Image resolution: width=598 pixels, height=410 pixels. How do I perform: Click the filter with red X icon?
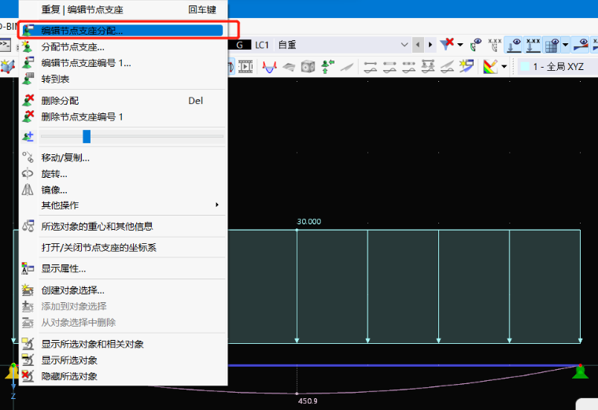coord(447,45)
